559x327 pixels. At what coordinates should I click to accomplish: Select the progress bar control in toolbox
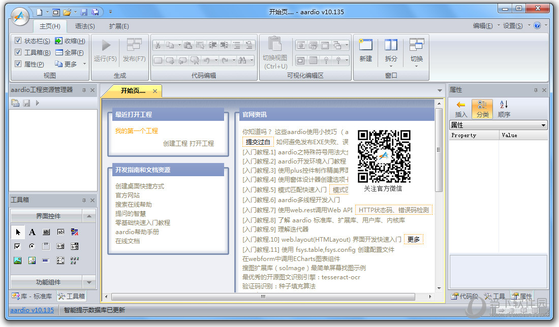click(46, 261)
